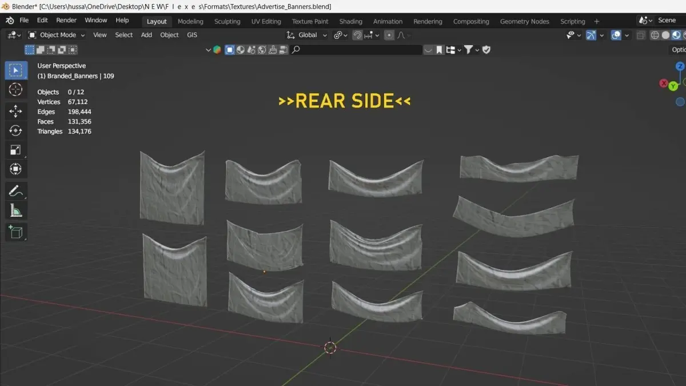Add a new workspace with plus icon
Image resolution: width=686 pixels, height=386 pixels.
597,22
